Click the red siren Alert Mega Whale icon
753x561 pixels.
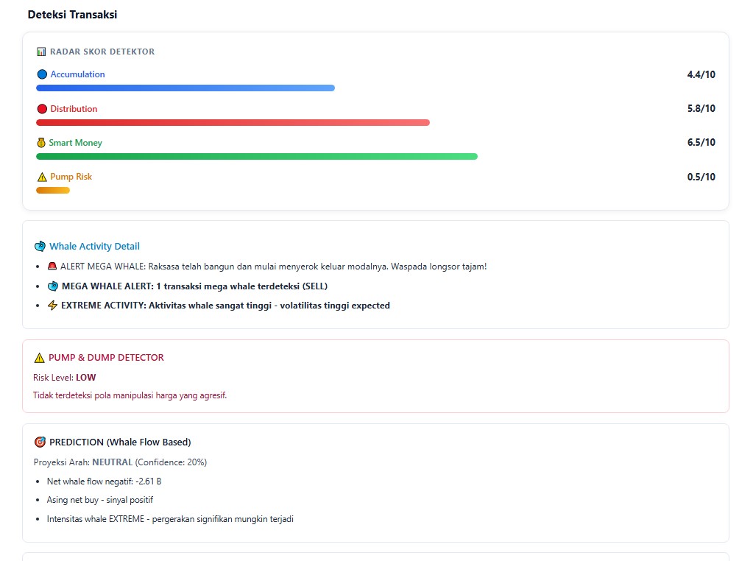[x=52, y=267]
